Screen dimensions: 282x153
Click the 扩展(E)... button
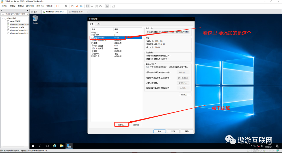click(x=183, y=83)
